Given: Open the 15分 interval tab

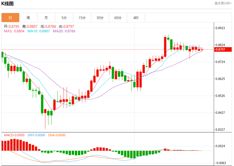Looking at the screenshot, I should (x=82, y=18).
